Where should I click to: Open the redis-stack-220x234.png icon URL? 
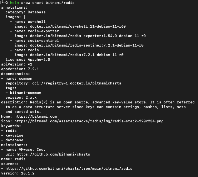click(x=89, y=121)
